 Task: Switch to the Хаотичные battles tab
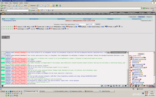click(x=87, y=19)
